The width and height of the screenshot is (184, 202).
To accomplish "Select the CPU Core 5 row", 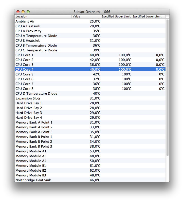I will pyautogui.click(x=90, y=74).
